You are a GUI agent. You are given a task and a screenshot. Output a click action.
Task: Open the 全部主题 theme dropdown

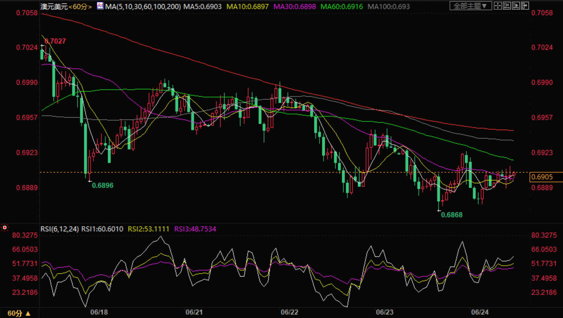[x=470, y=6]
